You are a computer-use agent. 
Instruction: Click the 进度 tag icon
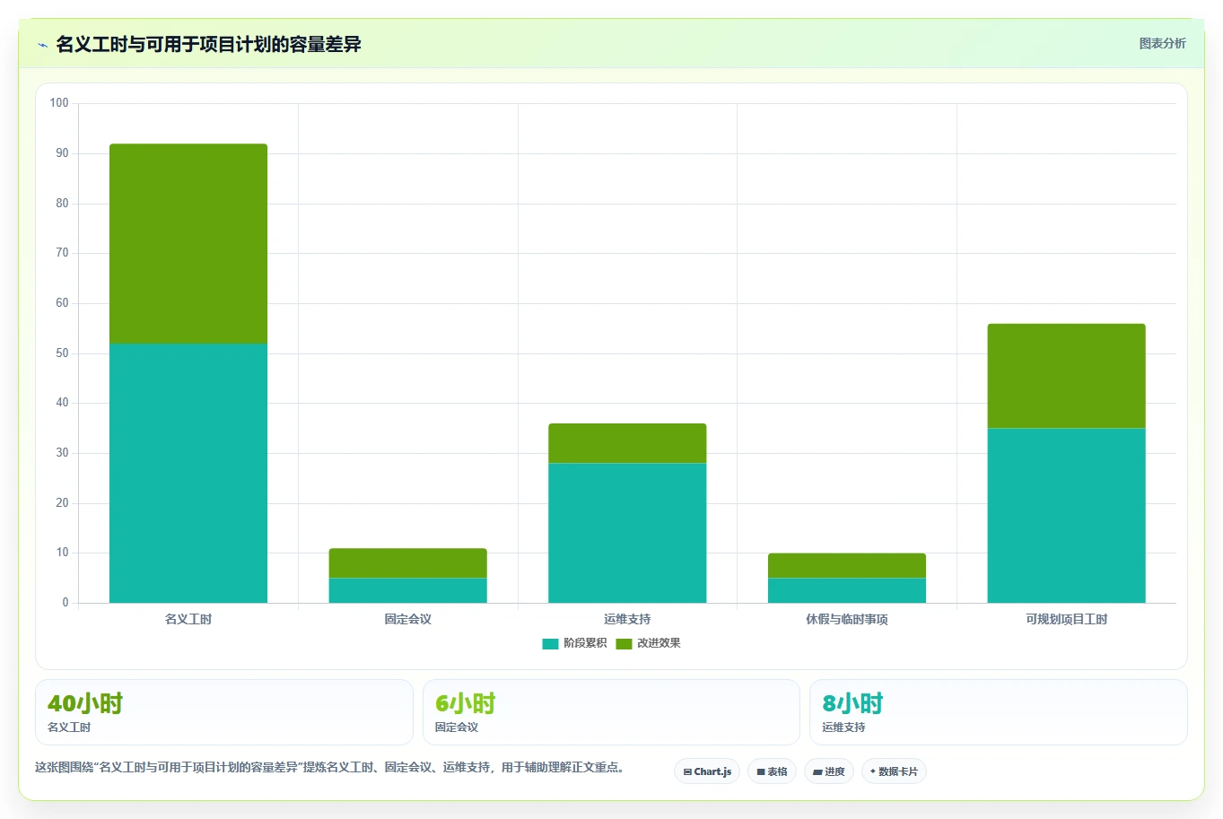(817, 771)
